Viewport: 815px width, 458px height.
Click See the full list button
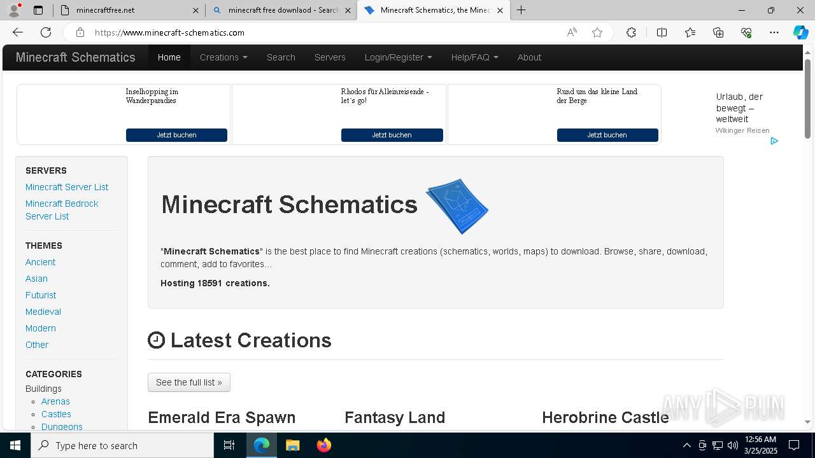(x=189, y=382)
